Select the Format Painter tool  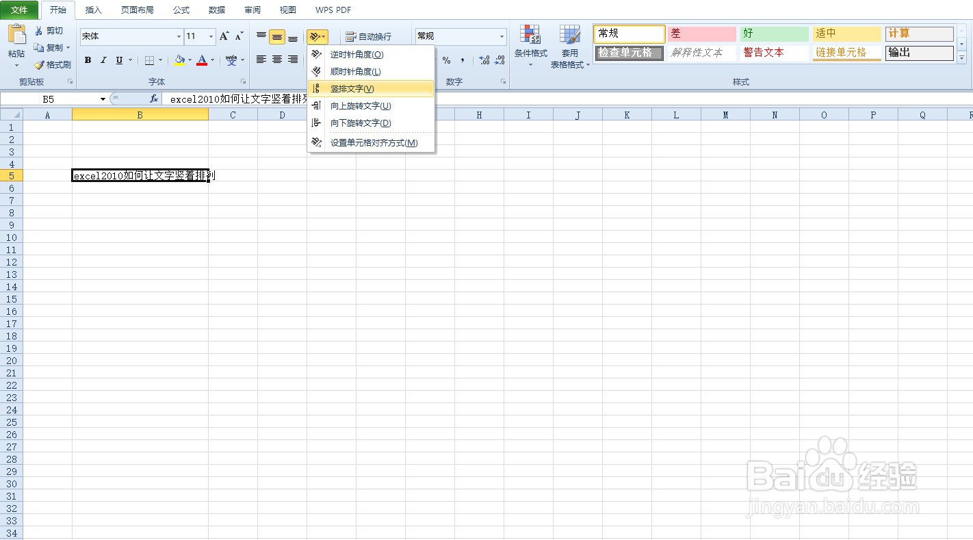(52, 65)
